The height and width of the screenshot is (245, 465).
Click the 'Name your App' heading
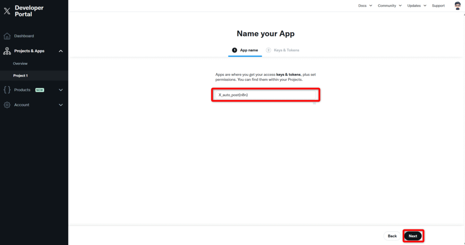[265, 34]
